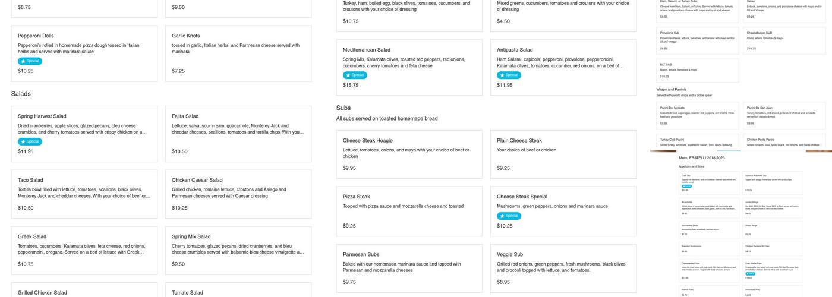The width and height of the screenshot is (832, 297).
Task: Open the Greek Salad menu card
Action: [x=84, y=250]
